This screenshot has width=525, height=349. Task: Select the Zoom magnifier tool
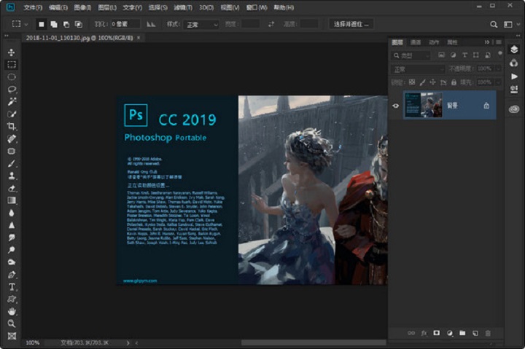point(12,323)
